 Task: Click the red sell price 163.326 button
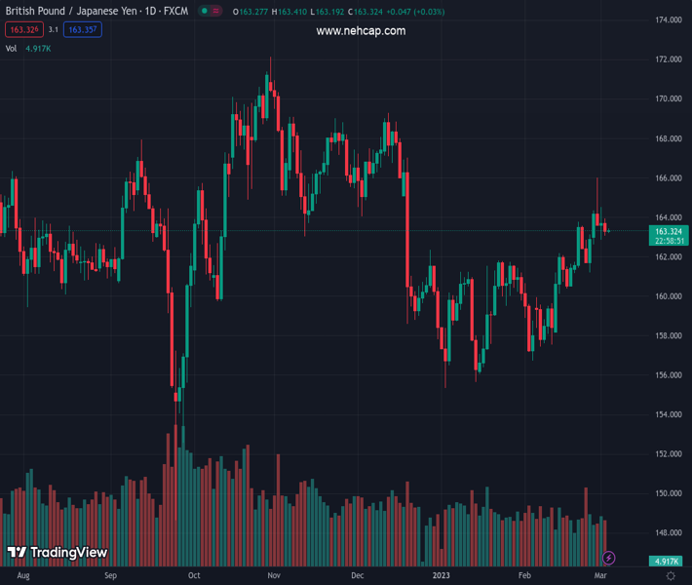coord(21,30)
